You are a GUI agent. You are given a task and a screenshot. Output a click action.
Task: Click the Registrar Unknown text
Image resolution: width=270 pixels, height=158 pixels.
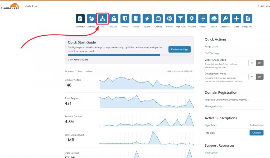pos(227,100)
